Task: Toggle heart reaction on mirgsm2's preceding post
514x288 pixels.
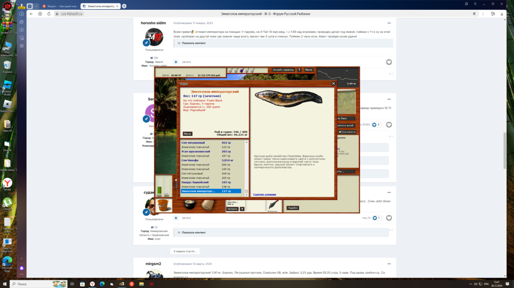Action: point(389,218)
